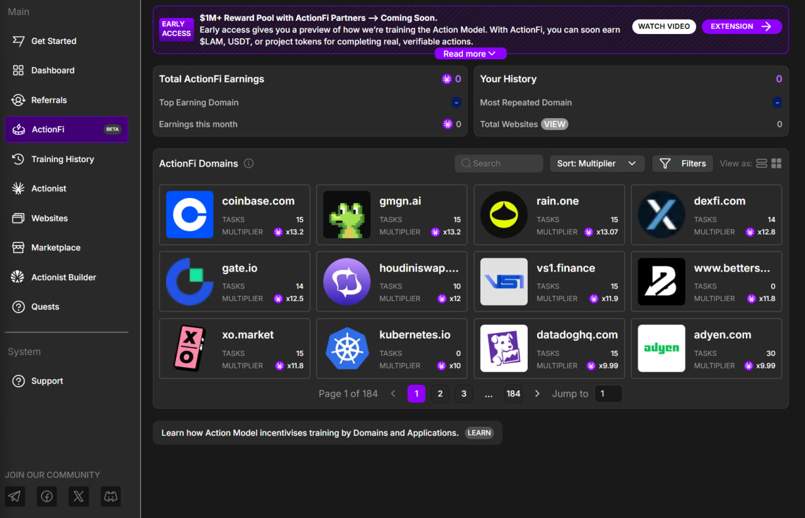Click the Early Access badge
This screenshot has height=518, width=805.
click(x=177, y=29)
